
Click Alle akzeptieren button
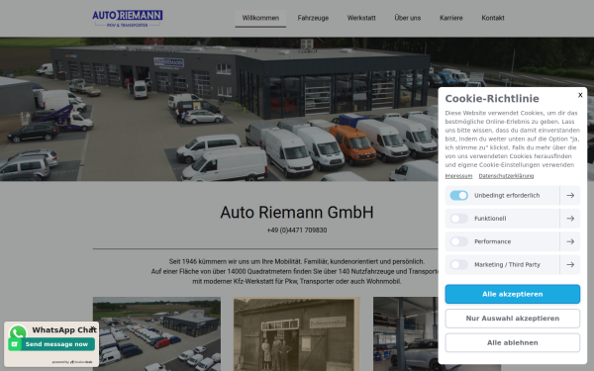coord(512,294)
